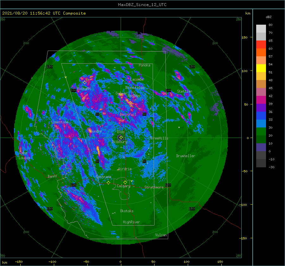Select the Lacombe city label
285x266 pixels.
(x=137, y=79)
